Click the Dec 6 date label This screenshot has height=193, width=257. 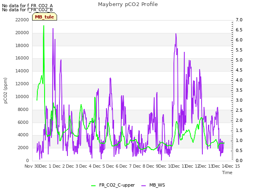112,166
